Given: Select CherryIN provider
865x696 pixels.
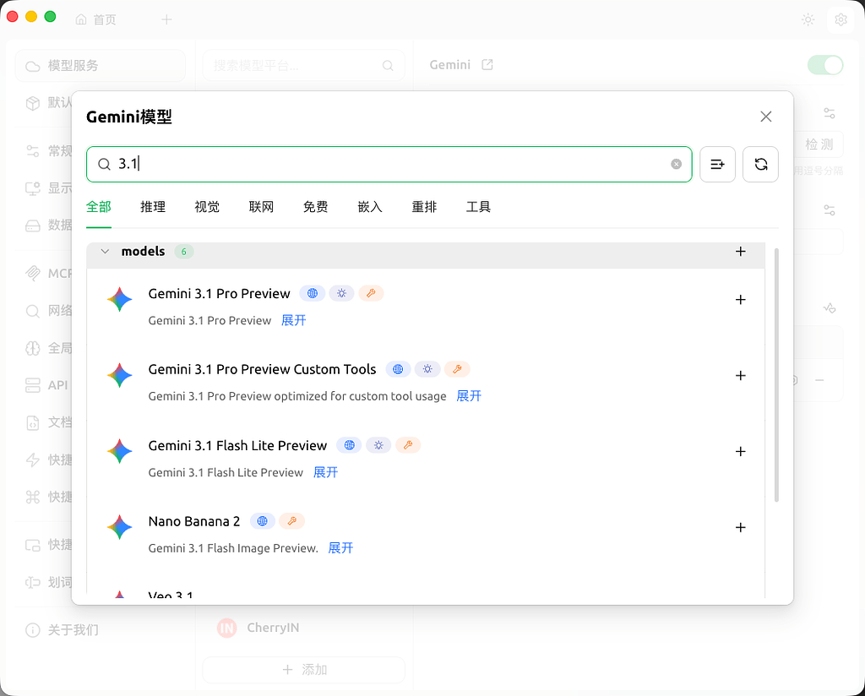Looking at the screenshot, I should [x=303, y=628].
